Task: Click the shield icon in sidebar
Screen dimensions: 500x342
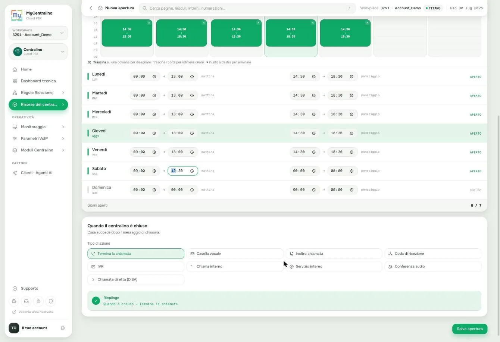Action: (51, 301)
